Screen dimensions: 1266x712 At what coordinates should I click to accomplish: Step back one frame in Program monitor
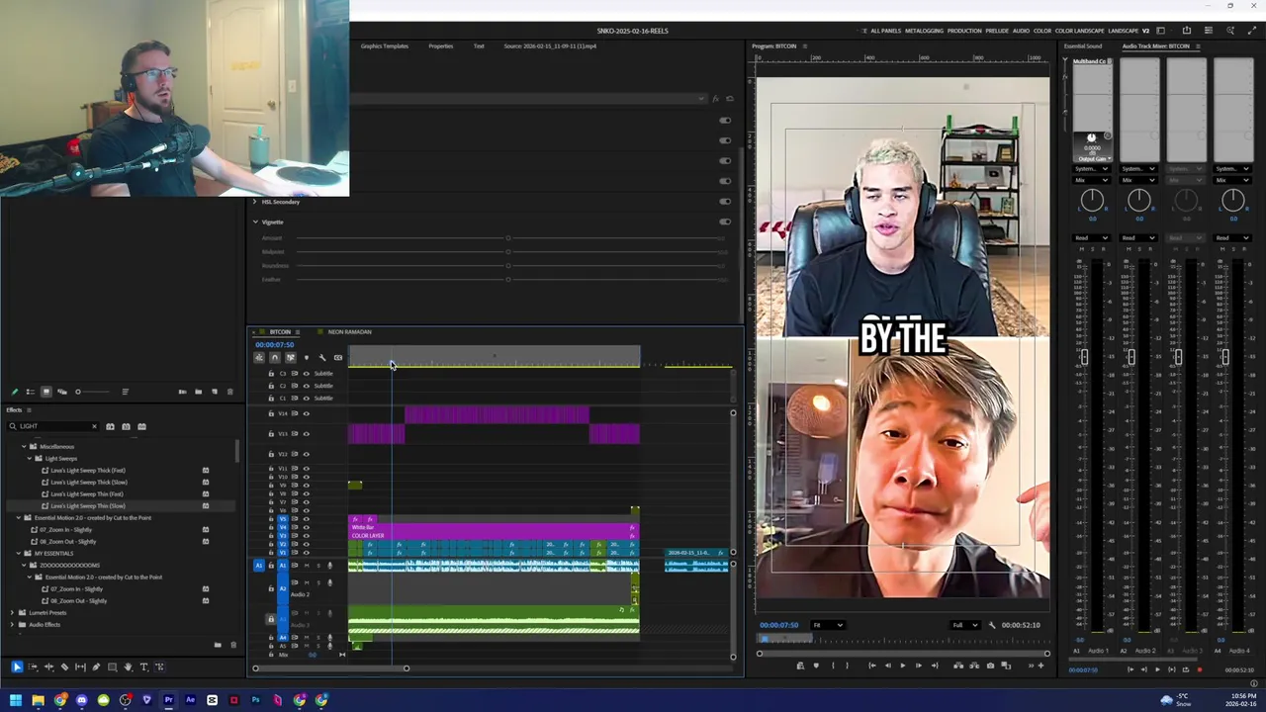(x=887, y=666)
